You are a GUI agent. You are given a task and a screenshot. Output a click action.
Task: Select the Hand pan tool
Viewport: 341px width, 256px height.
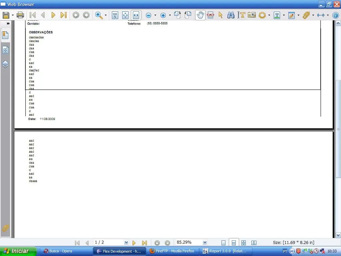(x=200, y=15)
